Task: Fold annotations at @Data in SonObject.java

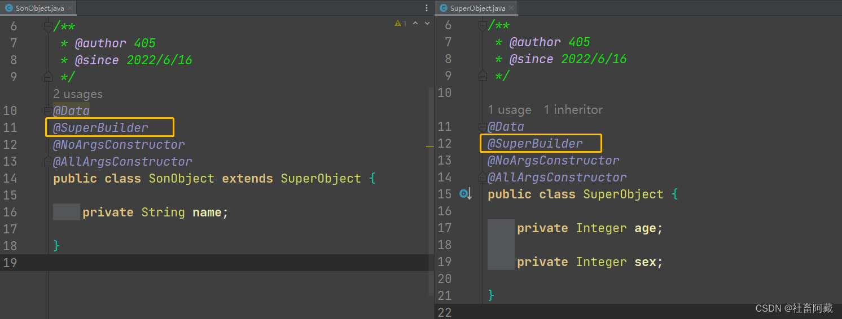Action: 48,110
